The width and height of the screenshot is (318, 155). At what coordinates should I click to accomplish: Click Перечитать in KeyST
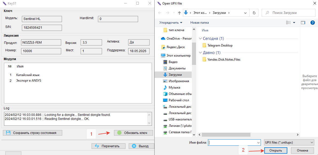[x=108, y=146]
